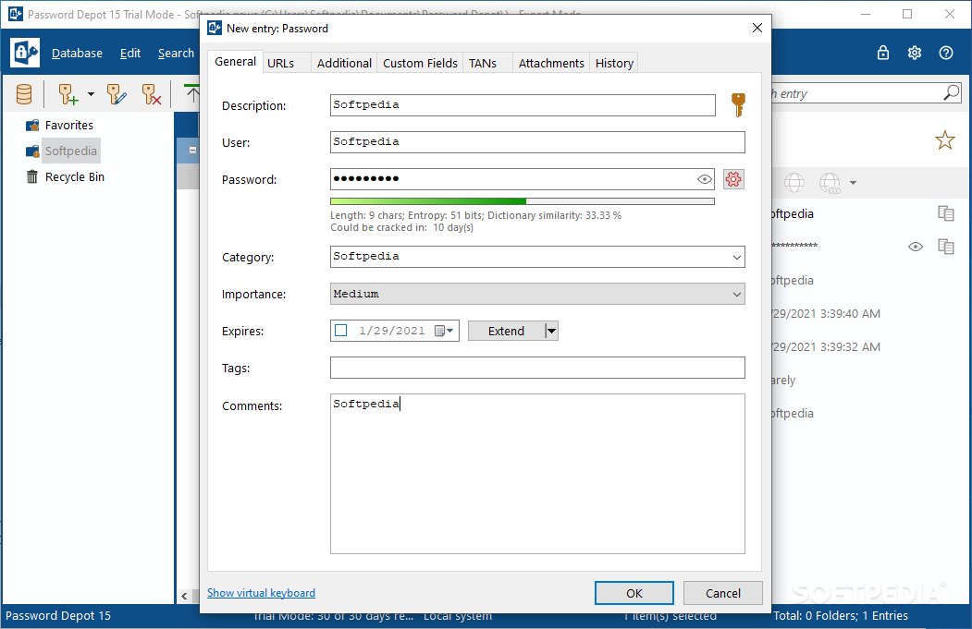Image resolution: width=972 pixels, height=629 pixels.
Task: Close the New entry dialog
Action: [x=757, y=28]
